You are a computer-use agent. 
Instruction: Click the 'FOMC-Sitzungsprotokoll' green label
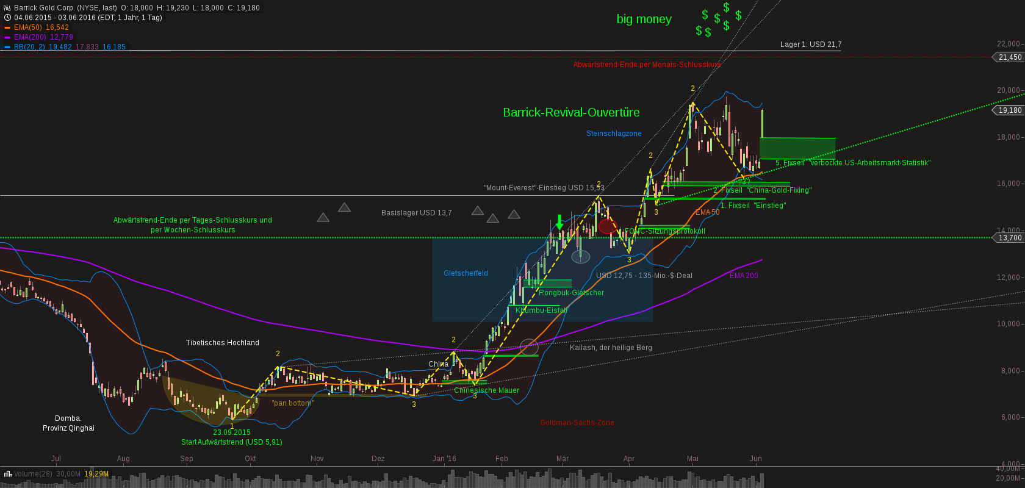(664, 231)
